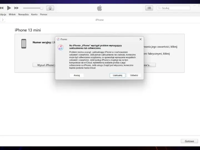
Task: Click the Szukaj search field
Action: (x=173, y=8)
